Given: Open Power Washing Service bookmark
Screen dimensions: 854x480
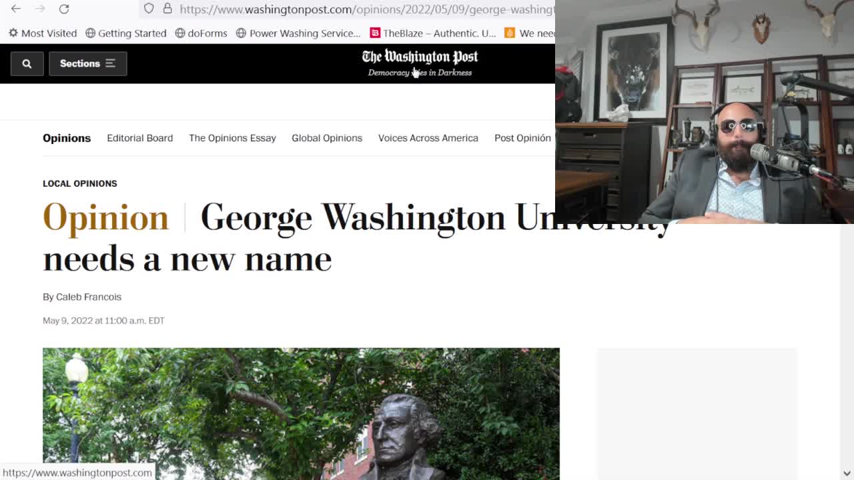Looking at the screenshot, I should pos(298,33).
